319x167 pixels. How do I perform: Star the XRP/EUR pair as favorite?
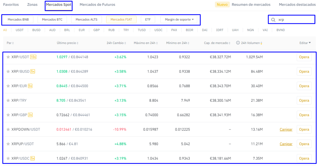point(8,86)
